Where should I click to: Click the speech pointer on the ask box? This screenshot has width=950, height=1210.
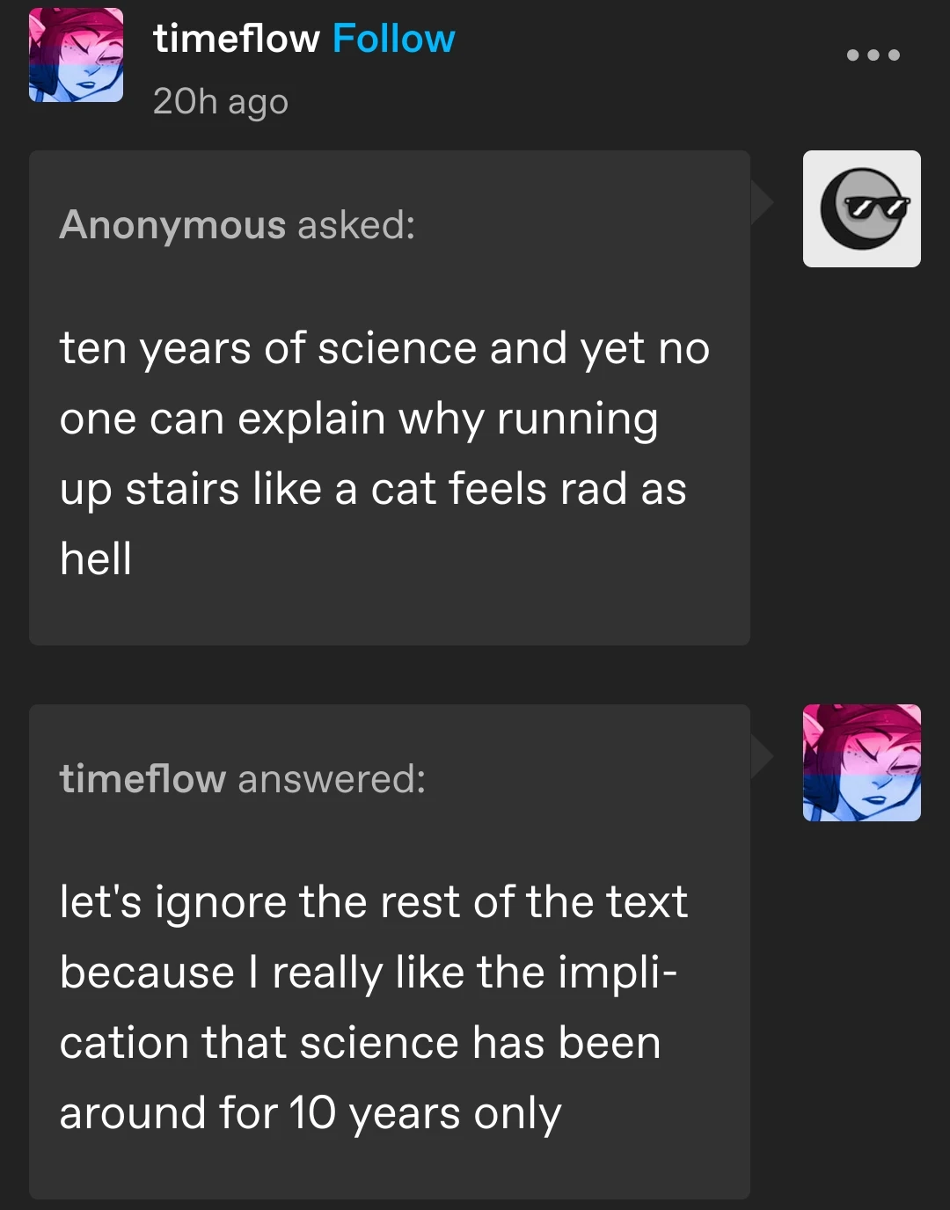[x=762, y=203]
